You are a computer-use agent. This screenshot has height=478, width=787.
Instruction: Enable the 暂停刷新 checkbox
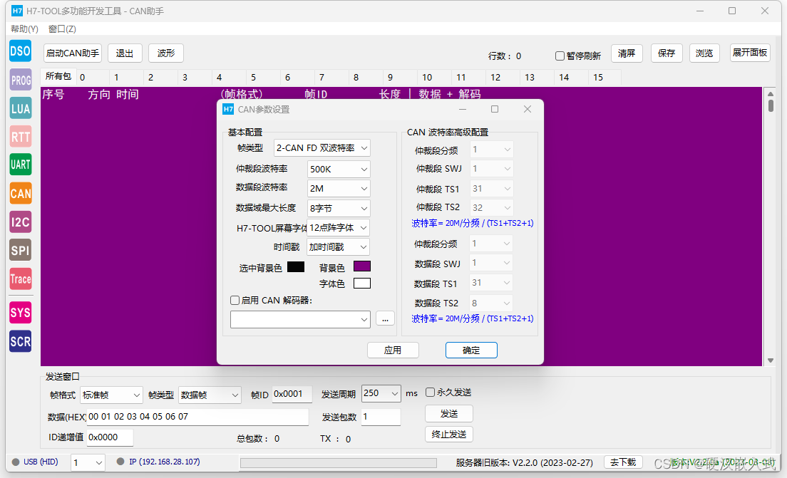[560, 56]
